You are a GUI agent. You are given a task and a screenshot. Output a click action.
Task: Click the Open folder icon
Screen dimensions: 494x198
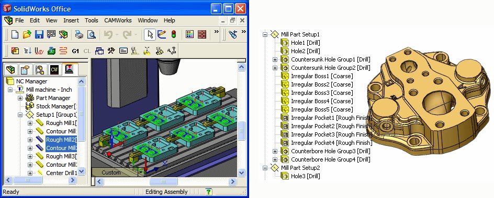(x=27, y=34)
